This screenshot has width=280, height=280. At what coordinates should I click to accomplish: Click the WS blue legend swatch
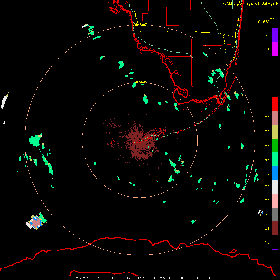(x=275, y=173)
